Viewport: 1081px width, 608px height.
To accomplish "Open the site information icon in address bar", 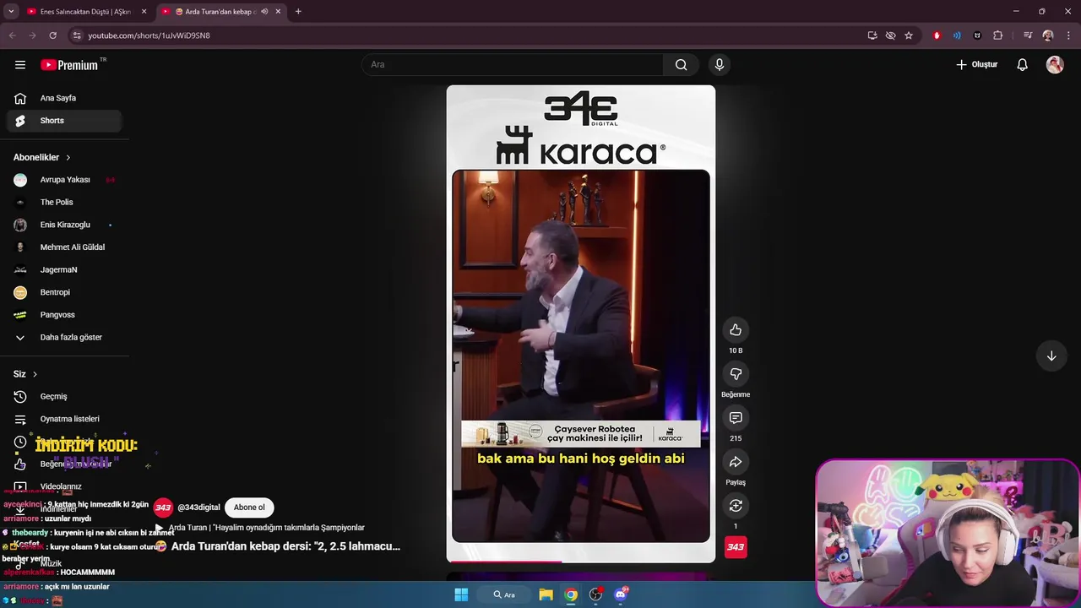I will point(77,35).
